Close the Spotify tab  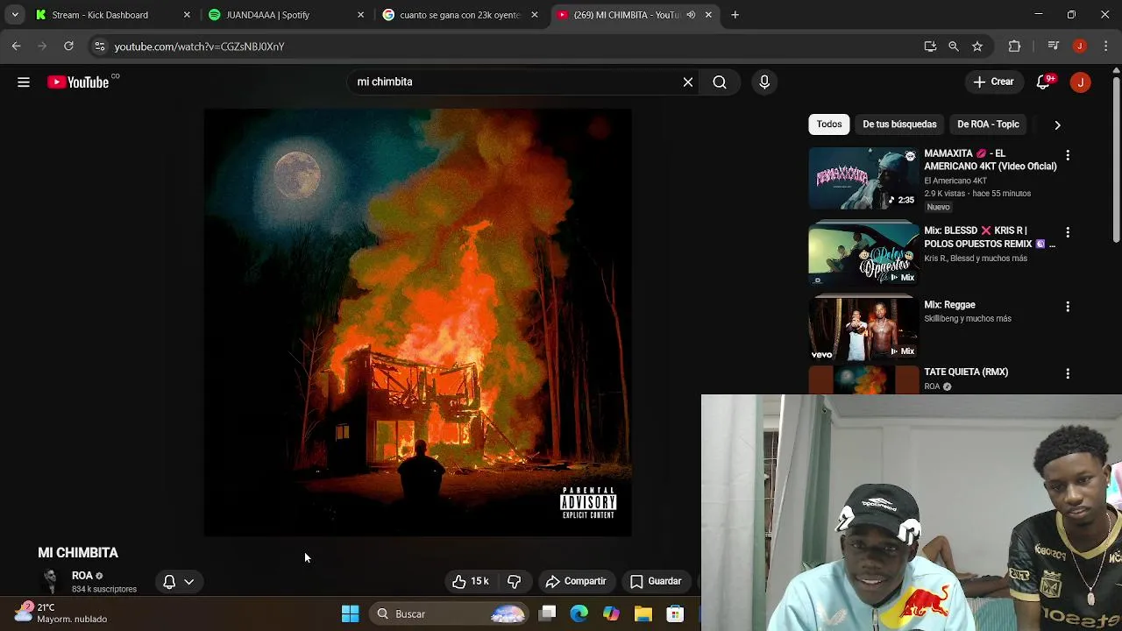click(360, 15)
